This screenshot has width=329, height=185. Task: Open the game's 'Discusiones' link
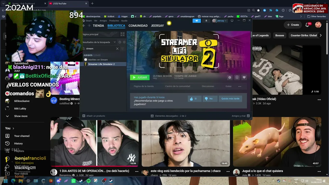208,86
